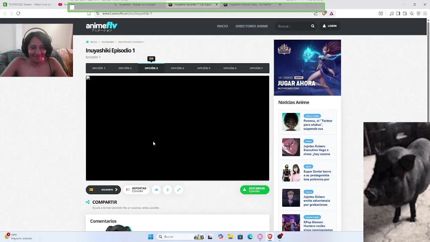430x242 pixels.
Task: Reload the current page
Action: coord(18,13)
